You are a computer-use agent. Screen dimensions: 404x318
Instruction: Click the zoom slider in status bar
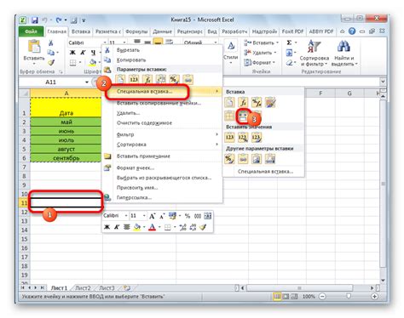(349, 296)
